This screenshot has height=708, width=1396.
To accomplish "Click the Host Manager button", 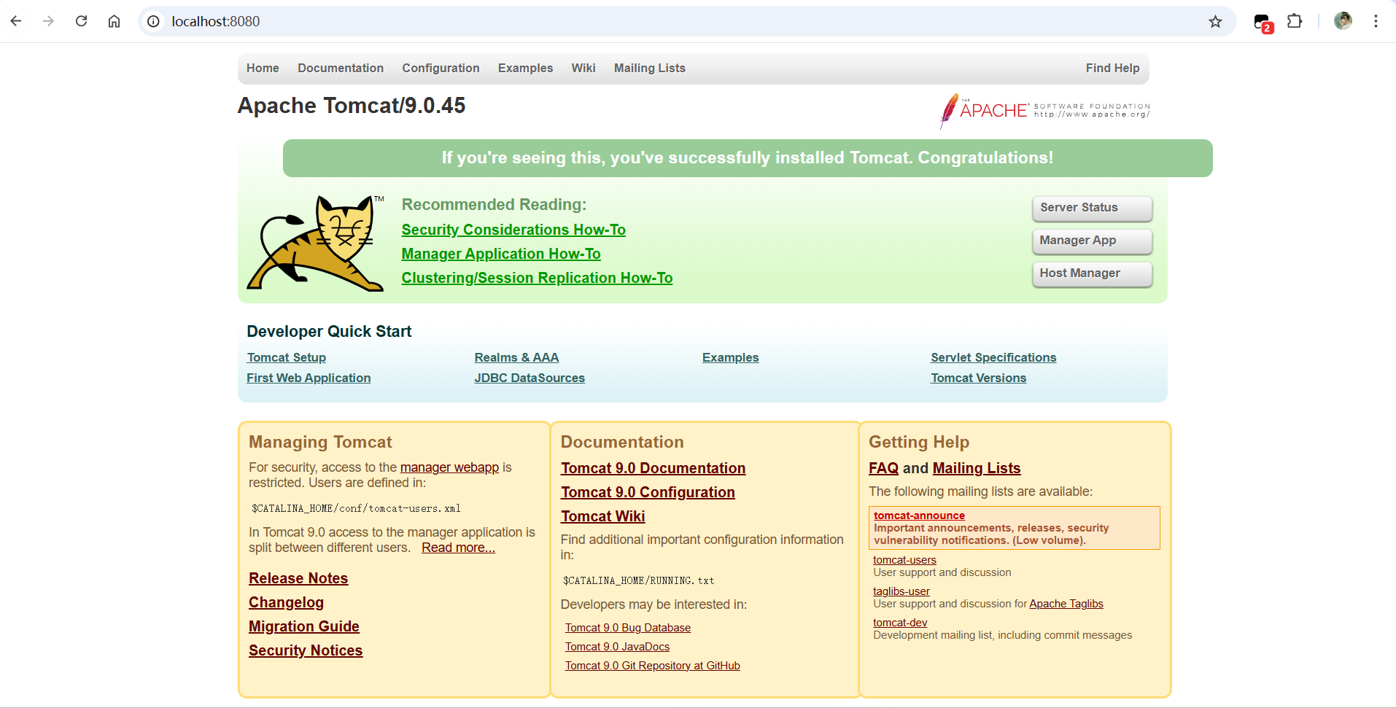I will pyautogui.click(x=1093, y=273).
